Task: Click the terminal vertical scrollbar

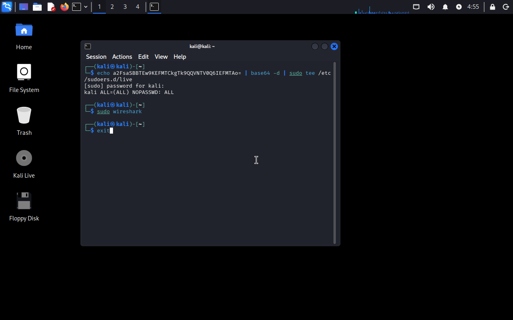Action: click(x=335, y=152)
